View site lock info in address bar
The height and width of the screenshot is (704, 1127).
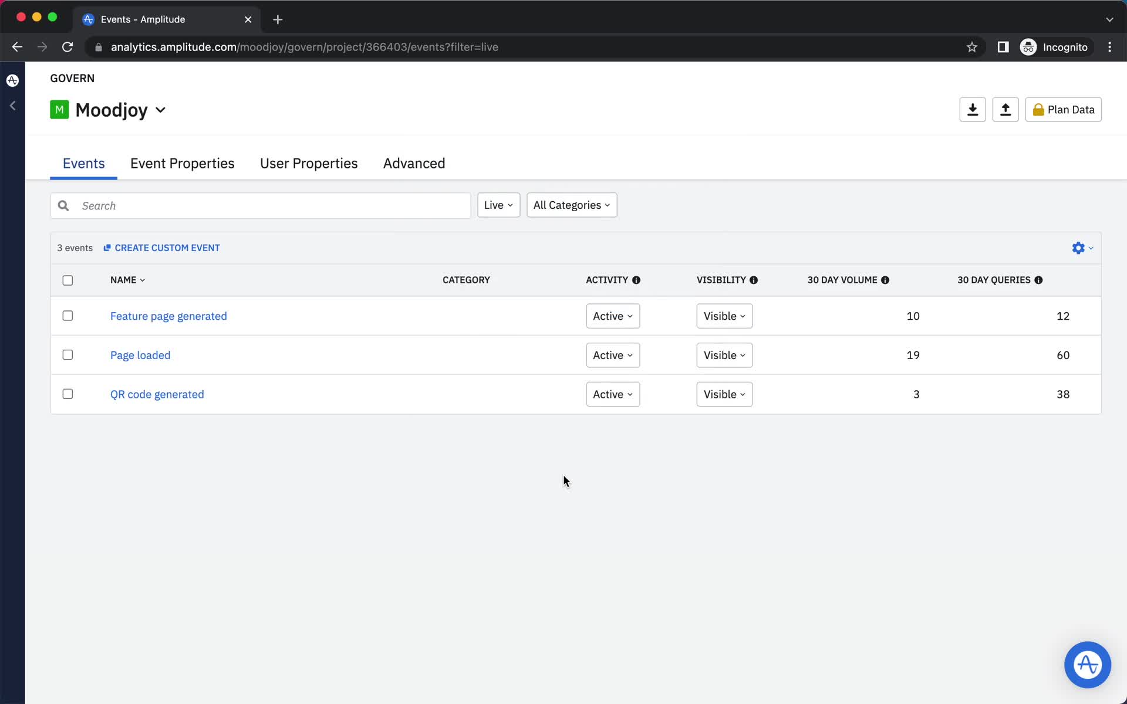(99, 47)
